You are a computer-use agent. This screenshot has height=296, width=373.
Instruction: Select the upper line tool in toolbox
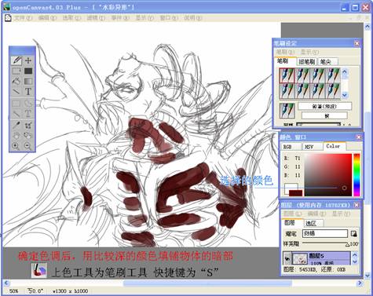tap(16, 92)
